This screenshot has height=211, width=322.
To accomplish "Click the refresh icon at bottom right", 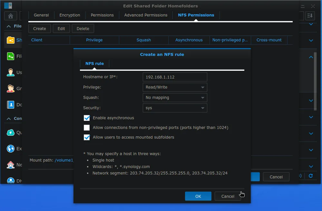I will coord(310,176).
